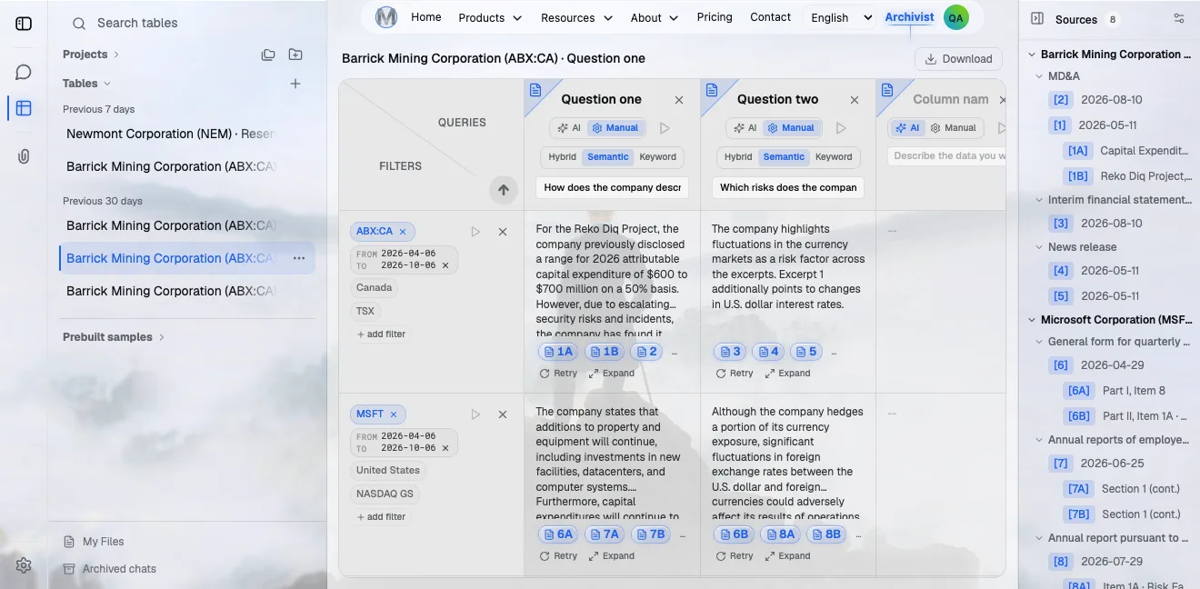
Task: Click the Download button
Action: tap(958, 59)
